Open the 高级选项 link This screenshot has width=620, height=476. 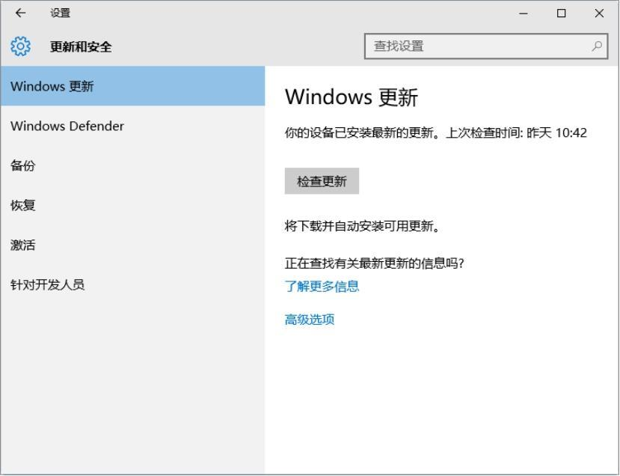[x=309, y=320]
